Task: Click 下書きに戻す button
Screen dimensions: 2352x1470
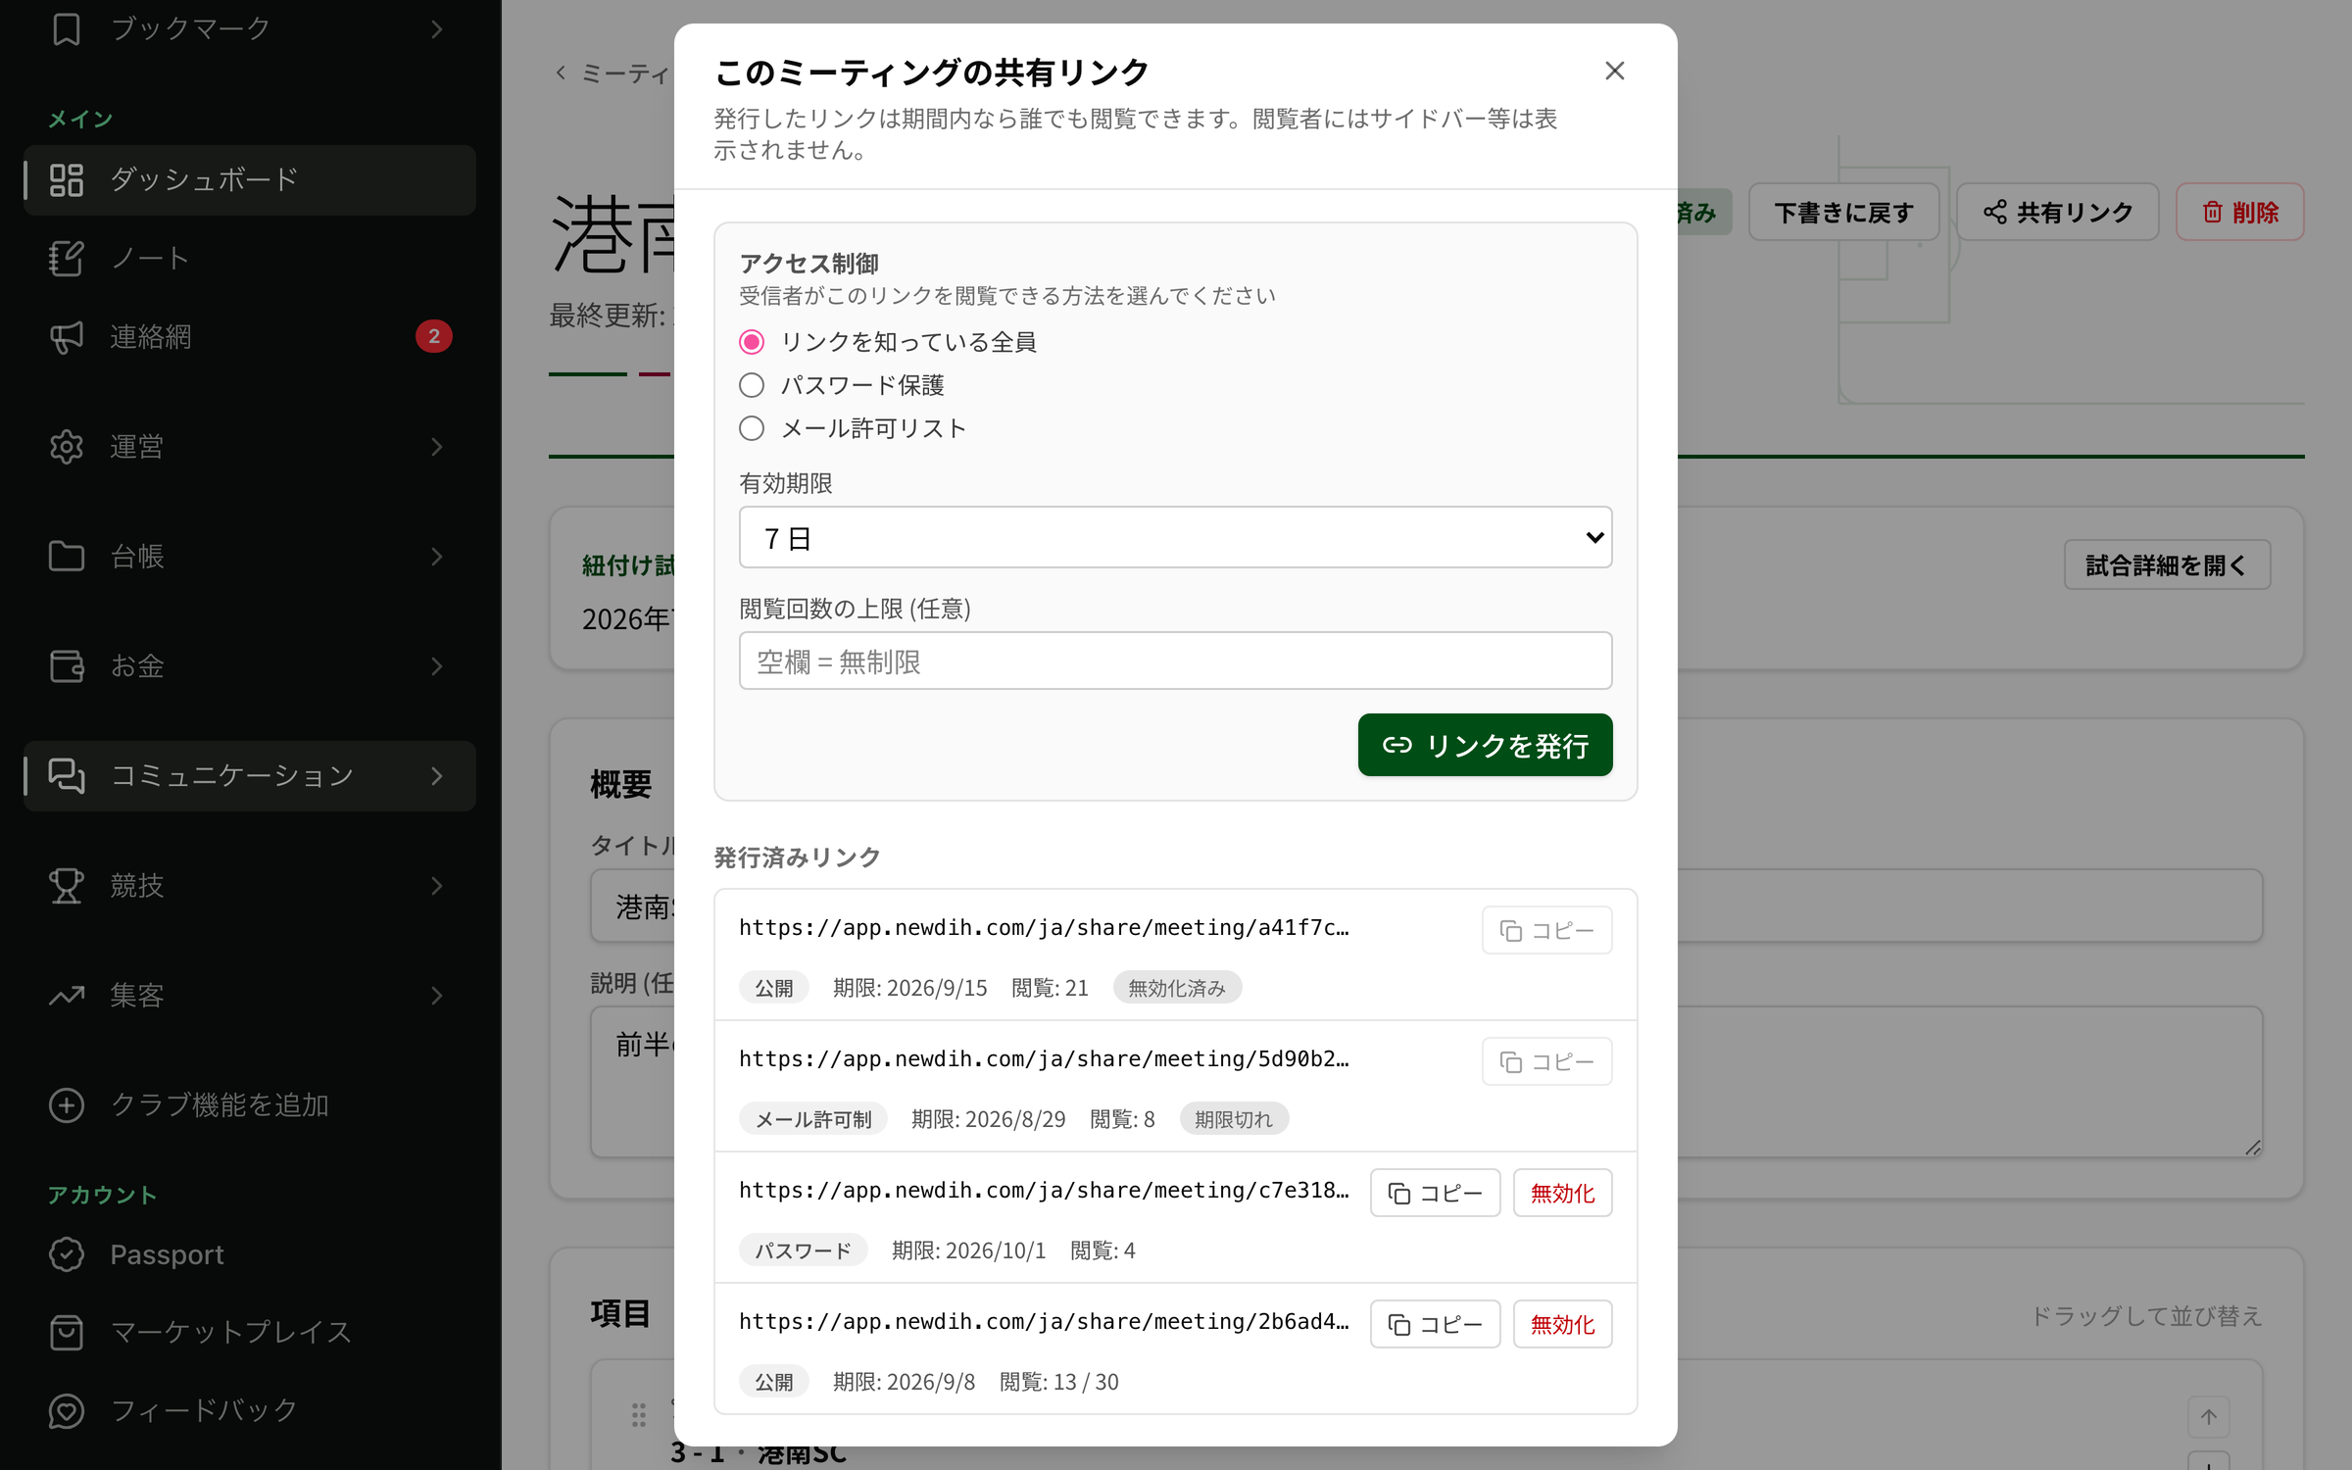Action: point(1843,212)
